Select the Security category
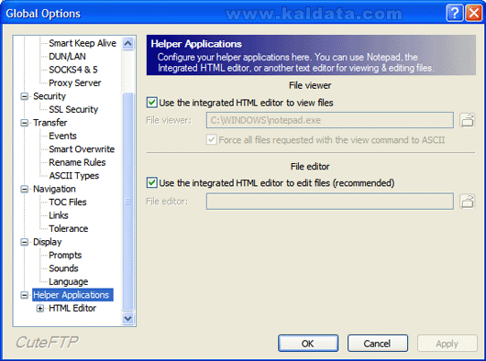The image size is (486, 361). pyautogui.click(x=50, y=96)
